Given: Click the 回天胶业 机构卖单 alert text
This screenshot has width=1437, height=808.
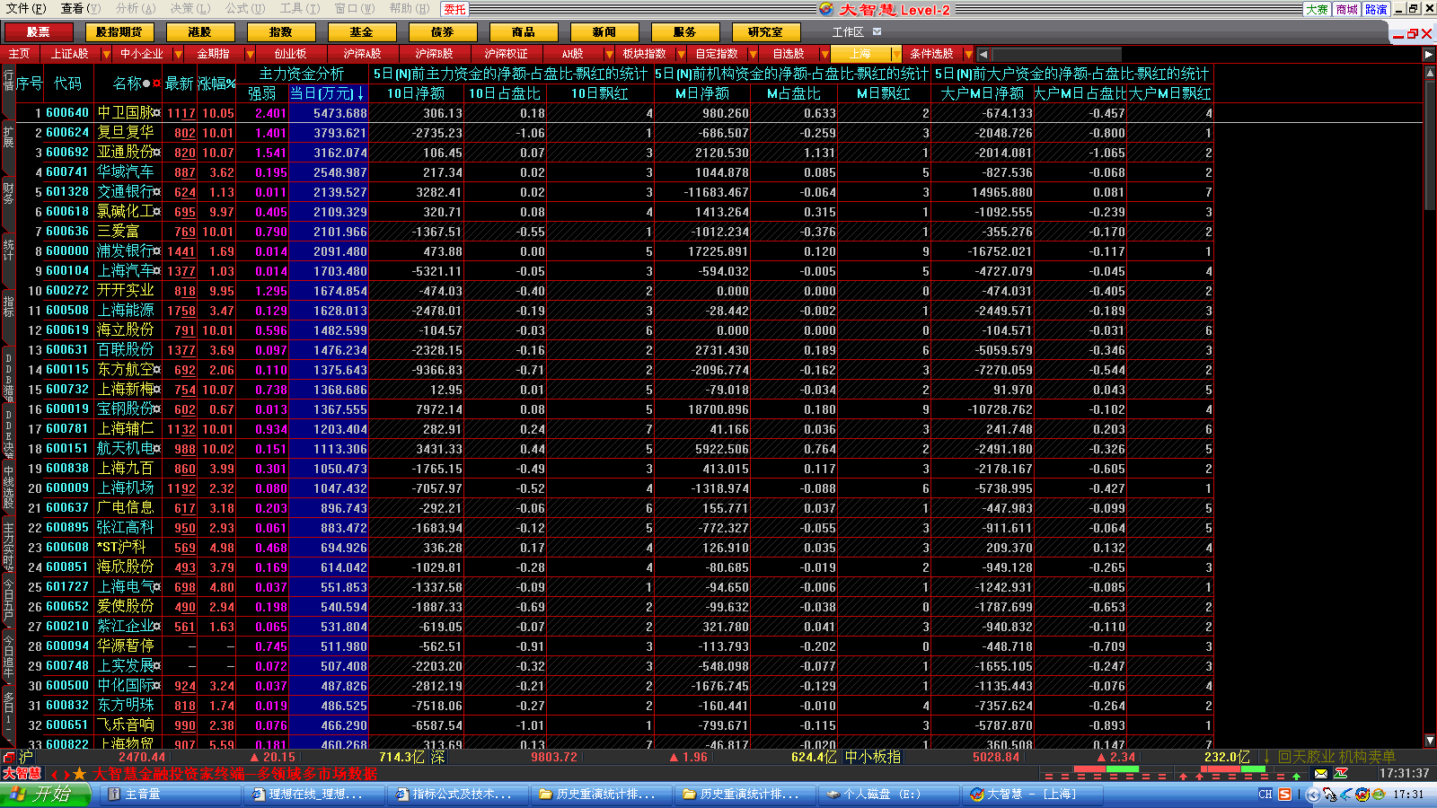Looking at the screenshot, I should [x=1336, y=757].
